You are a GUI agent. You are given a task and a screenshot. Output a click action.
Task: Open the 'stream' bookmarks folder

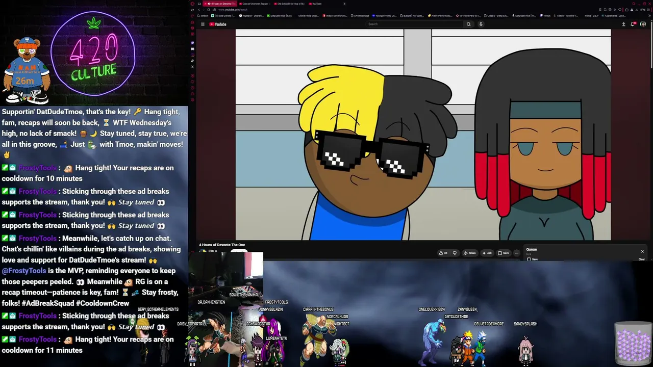coord(204,16)
